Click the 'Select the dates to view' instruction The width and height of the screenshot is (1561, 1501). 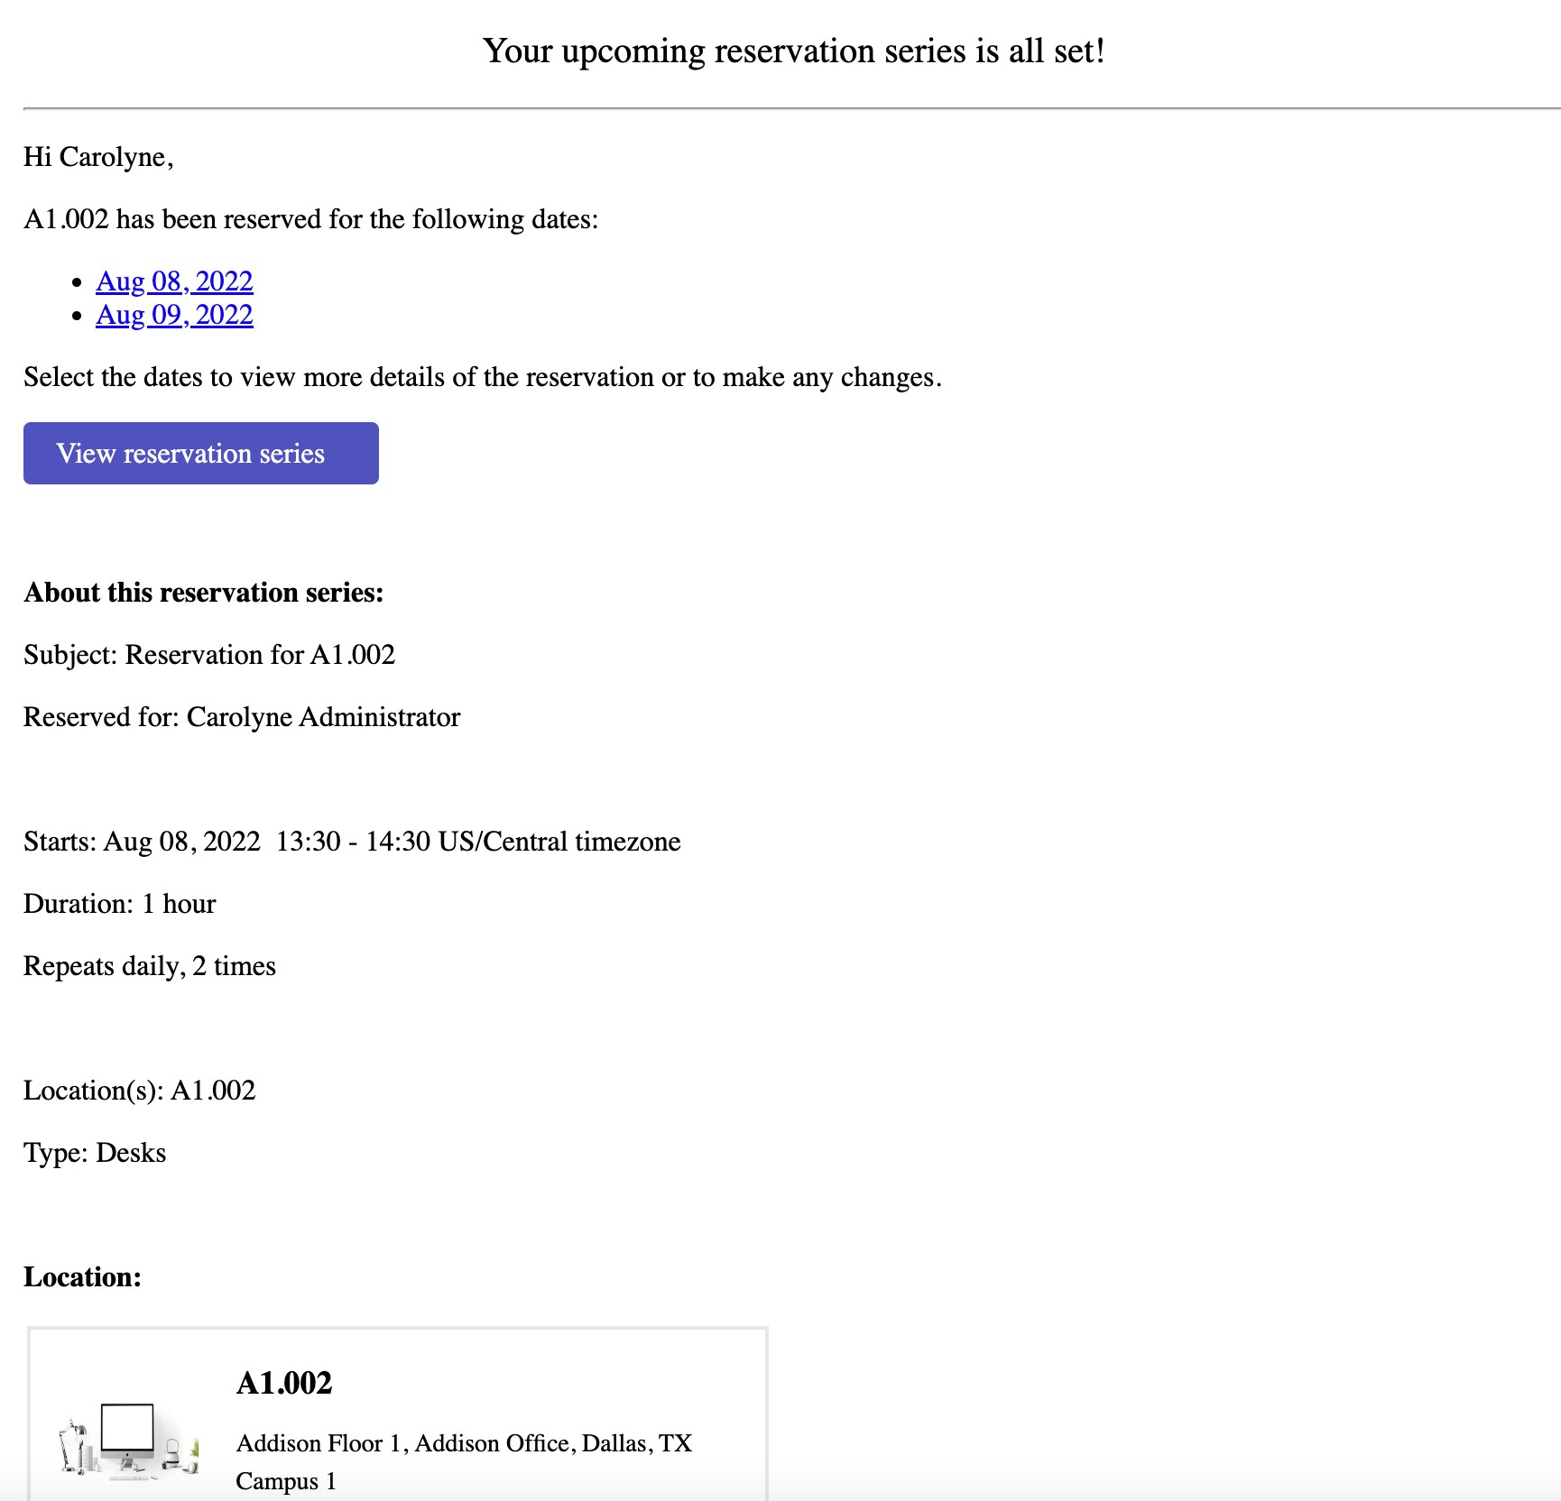(x=483, y=377)
